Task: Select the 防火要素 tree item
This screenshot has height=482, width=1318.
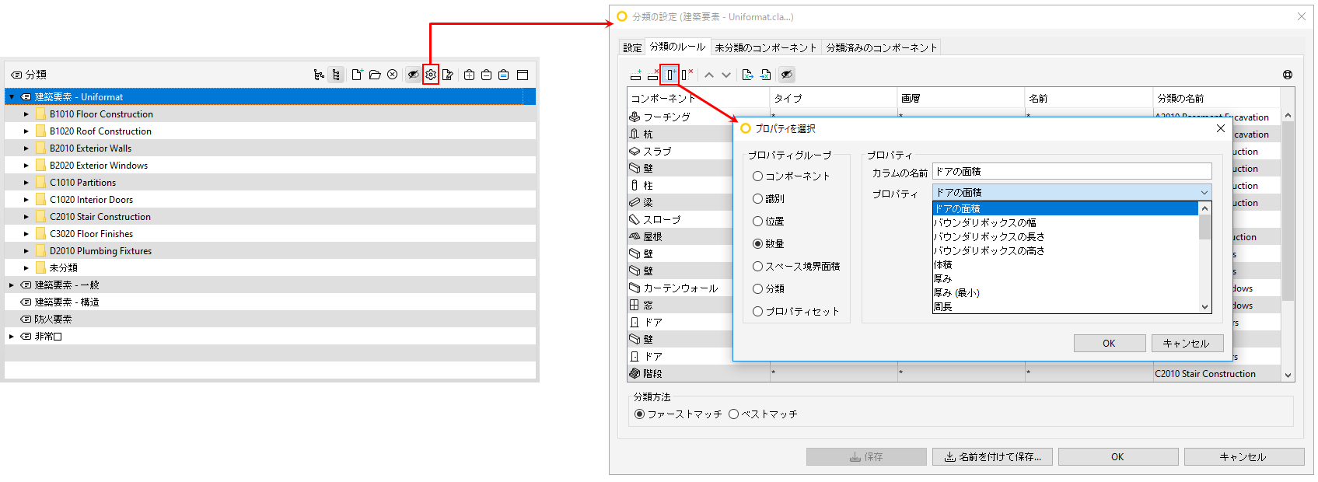Action: coord(270,320)
